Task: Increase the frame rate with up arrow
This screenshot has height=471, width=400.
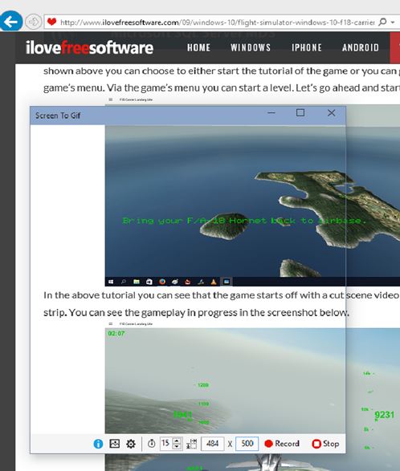Action: (x=178, y=441)
